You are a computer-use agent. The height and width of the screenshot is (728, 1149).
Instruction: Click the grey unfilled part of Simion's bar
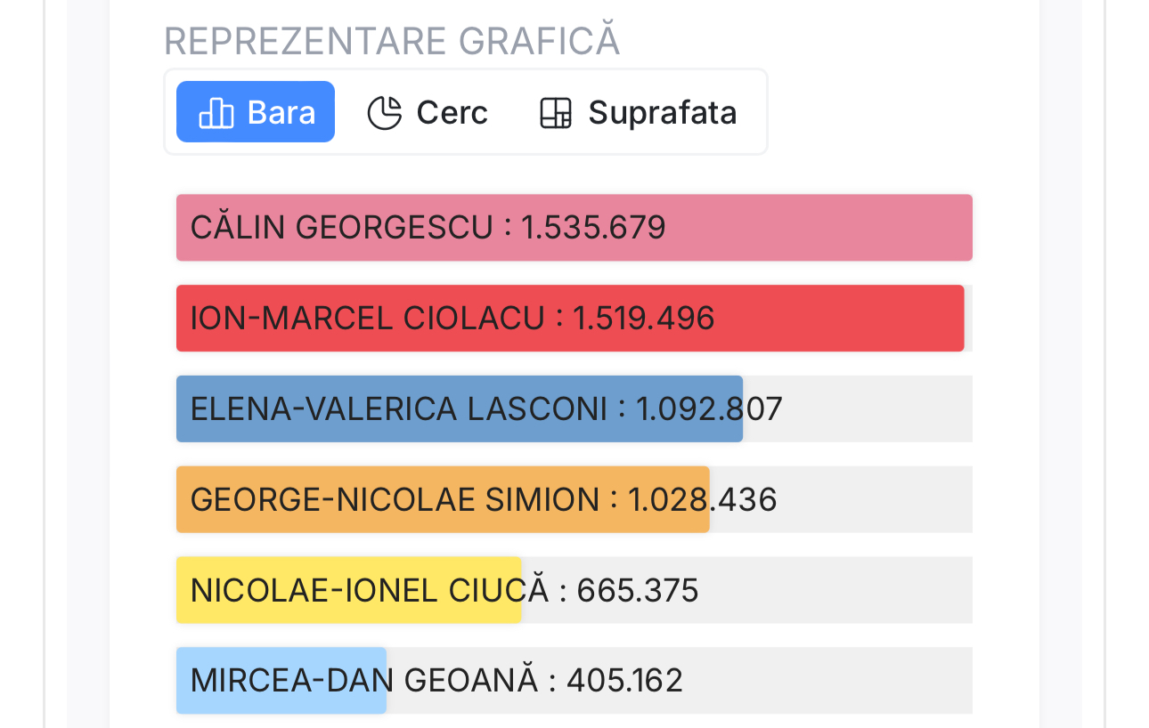pos(873,500)
